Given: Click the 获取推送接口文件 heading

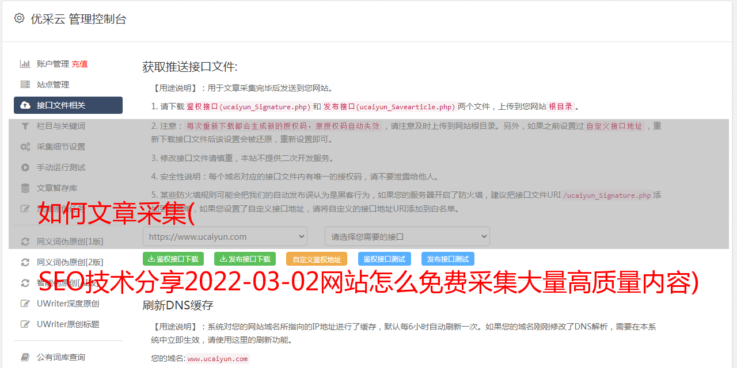Looking at the screenshot, I should (190, 67).
